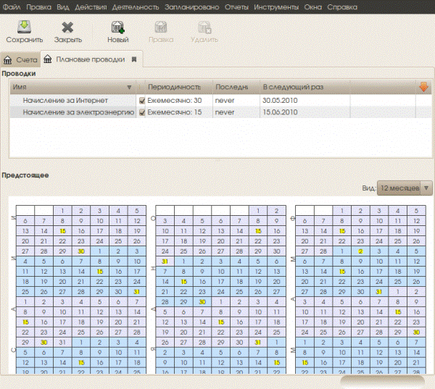Click the close icon on Плановые проводки tab

click(x=134, y=59)
